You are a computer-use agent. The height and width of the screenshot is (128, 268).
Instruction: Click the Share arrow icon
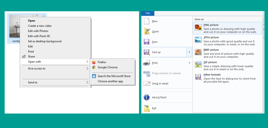[x=24, y=56]
